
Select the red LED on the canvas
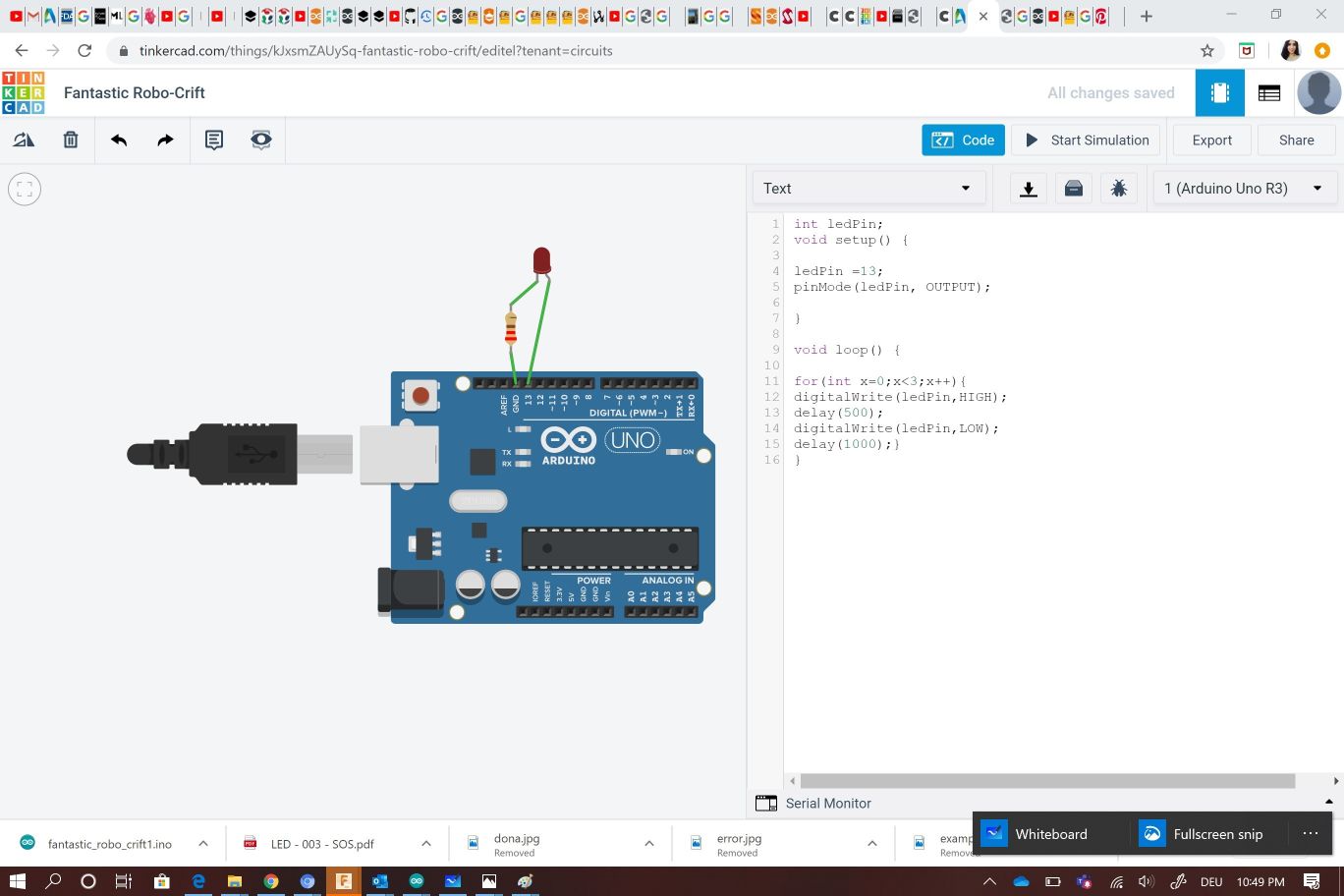click(x=541, y=261)
